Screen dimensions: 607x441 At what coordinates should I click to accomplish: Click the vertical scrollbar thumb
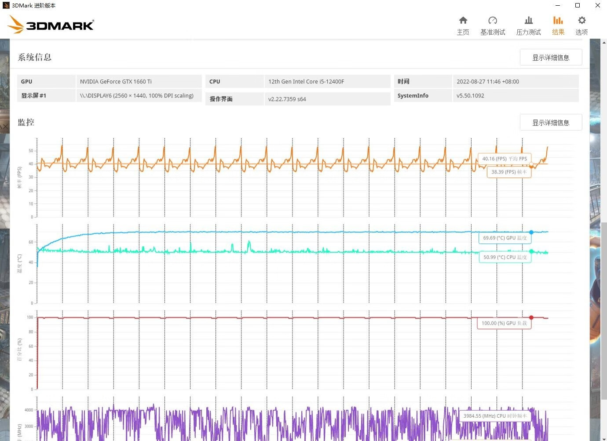coord(604,311)
